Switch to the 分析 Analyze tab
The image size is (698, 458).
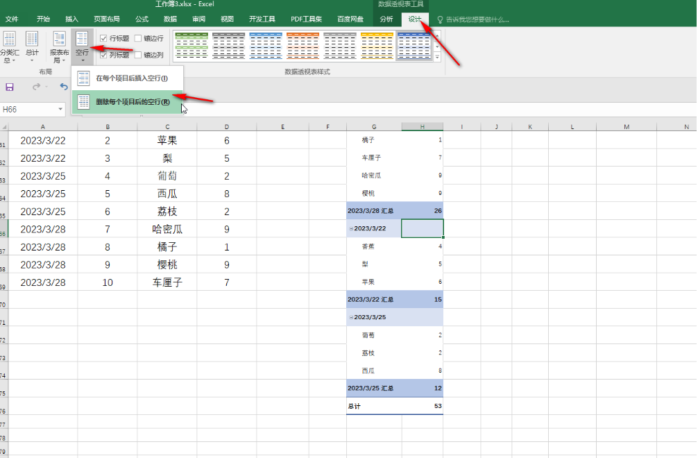(x=386, y=19)
